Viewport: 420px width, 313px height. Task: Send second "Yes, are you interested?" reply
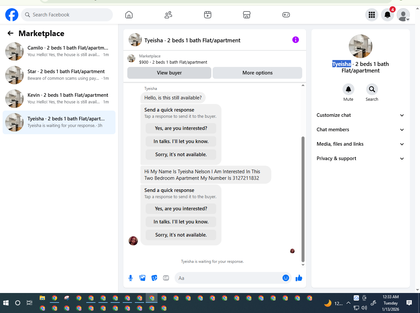click(x=181, y=209)
